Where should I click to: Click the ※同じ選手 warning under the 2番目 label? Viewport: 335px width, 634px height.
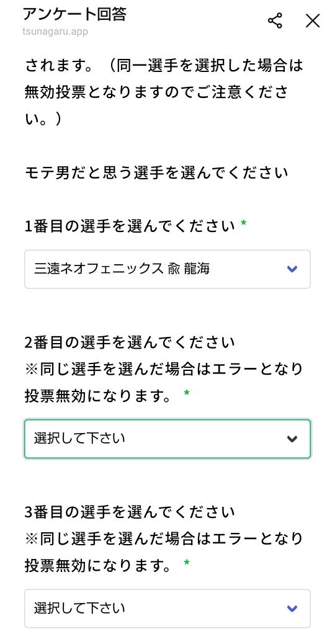[x=163, y=382]
